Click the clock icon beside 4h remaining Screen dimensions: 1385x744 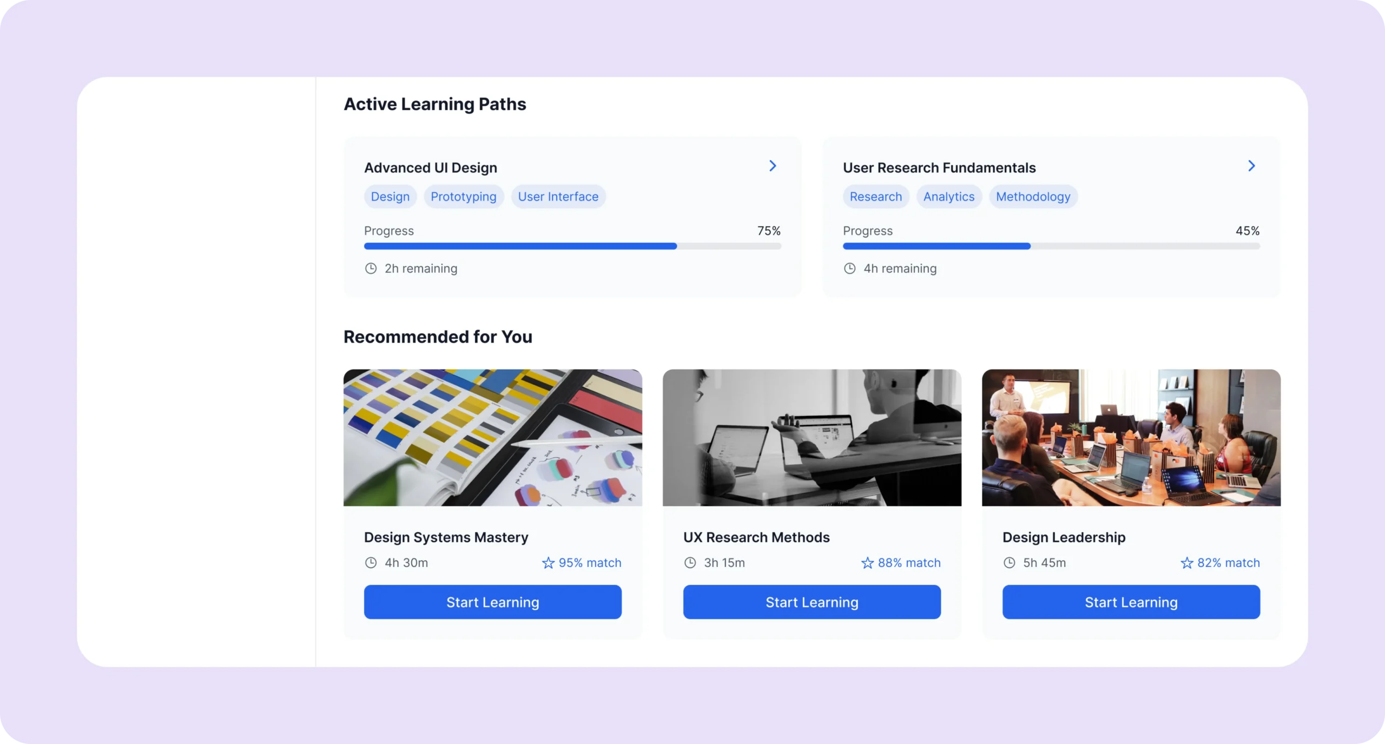(x=849, y=268)
